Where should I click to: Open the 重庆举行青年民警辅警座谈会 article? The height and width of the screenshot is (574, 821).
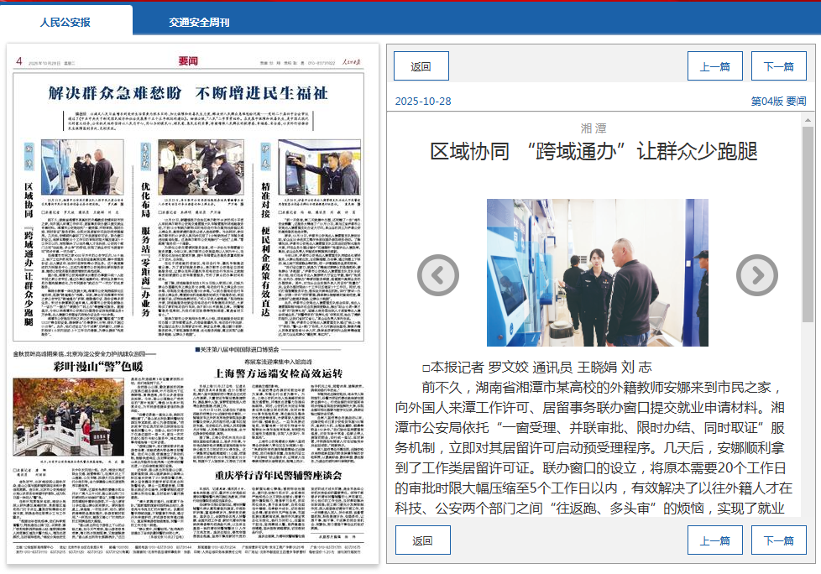click(x=279, y=475)
